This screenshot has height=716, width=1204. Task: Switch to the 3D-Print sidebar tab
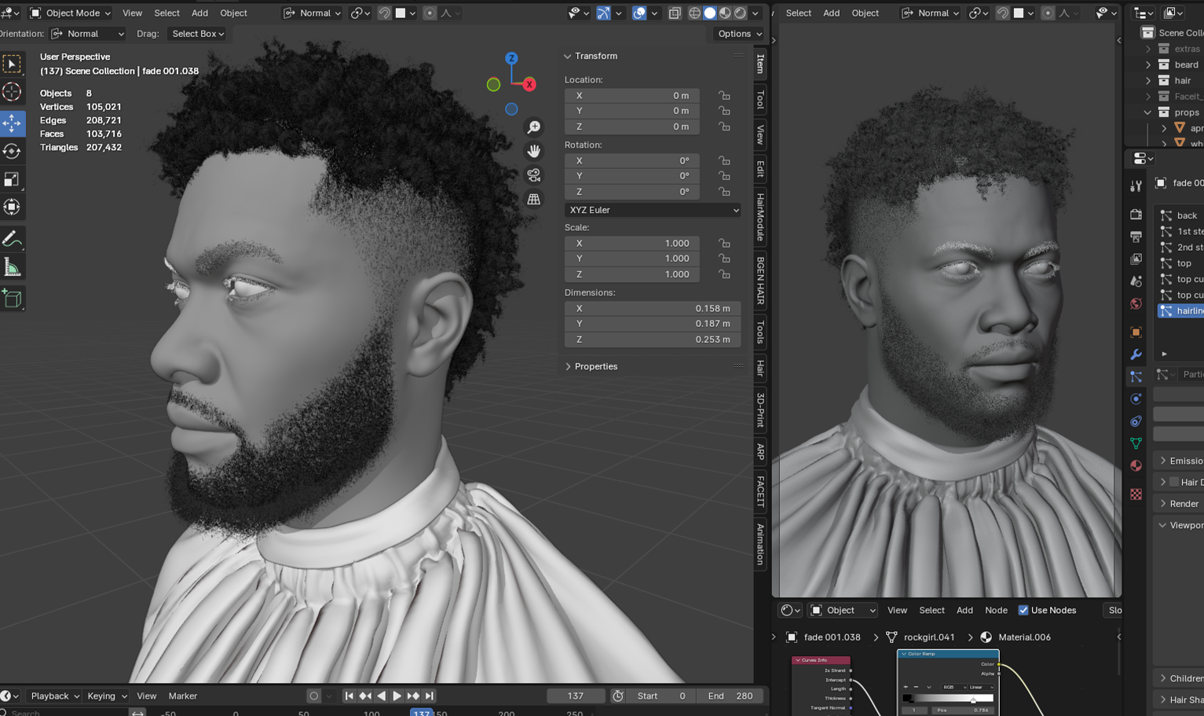click(x=760, y=409)
